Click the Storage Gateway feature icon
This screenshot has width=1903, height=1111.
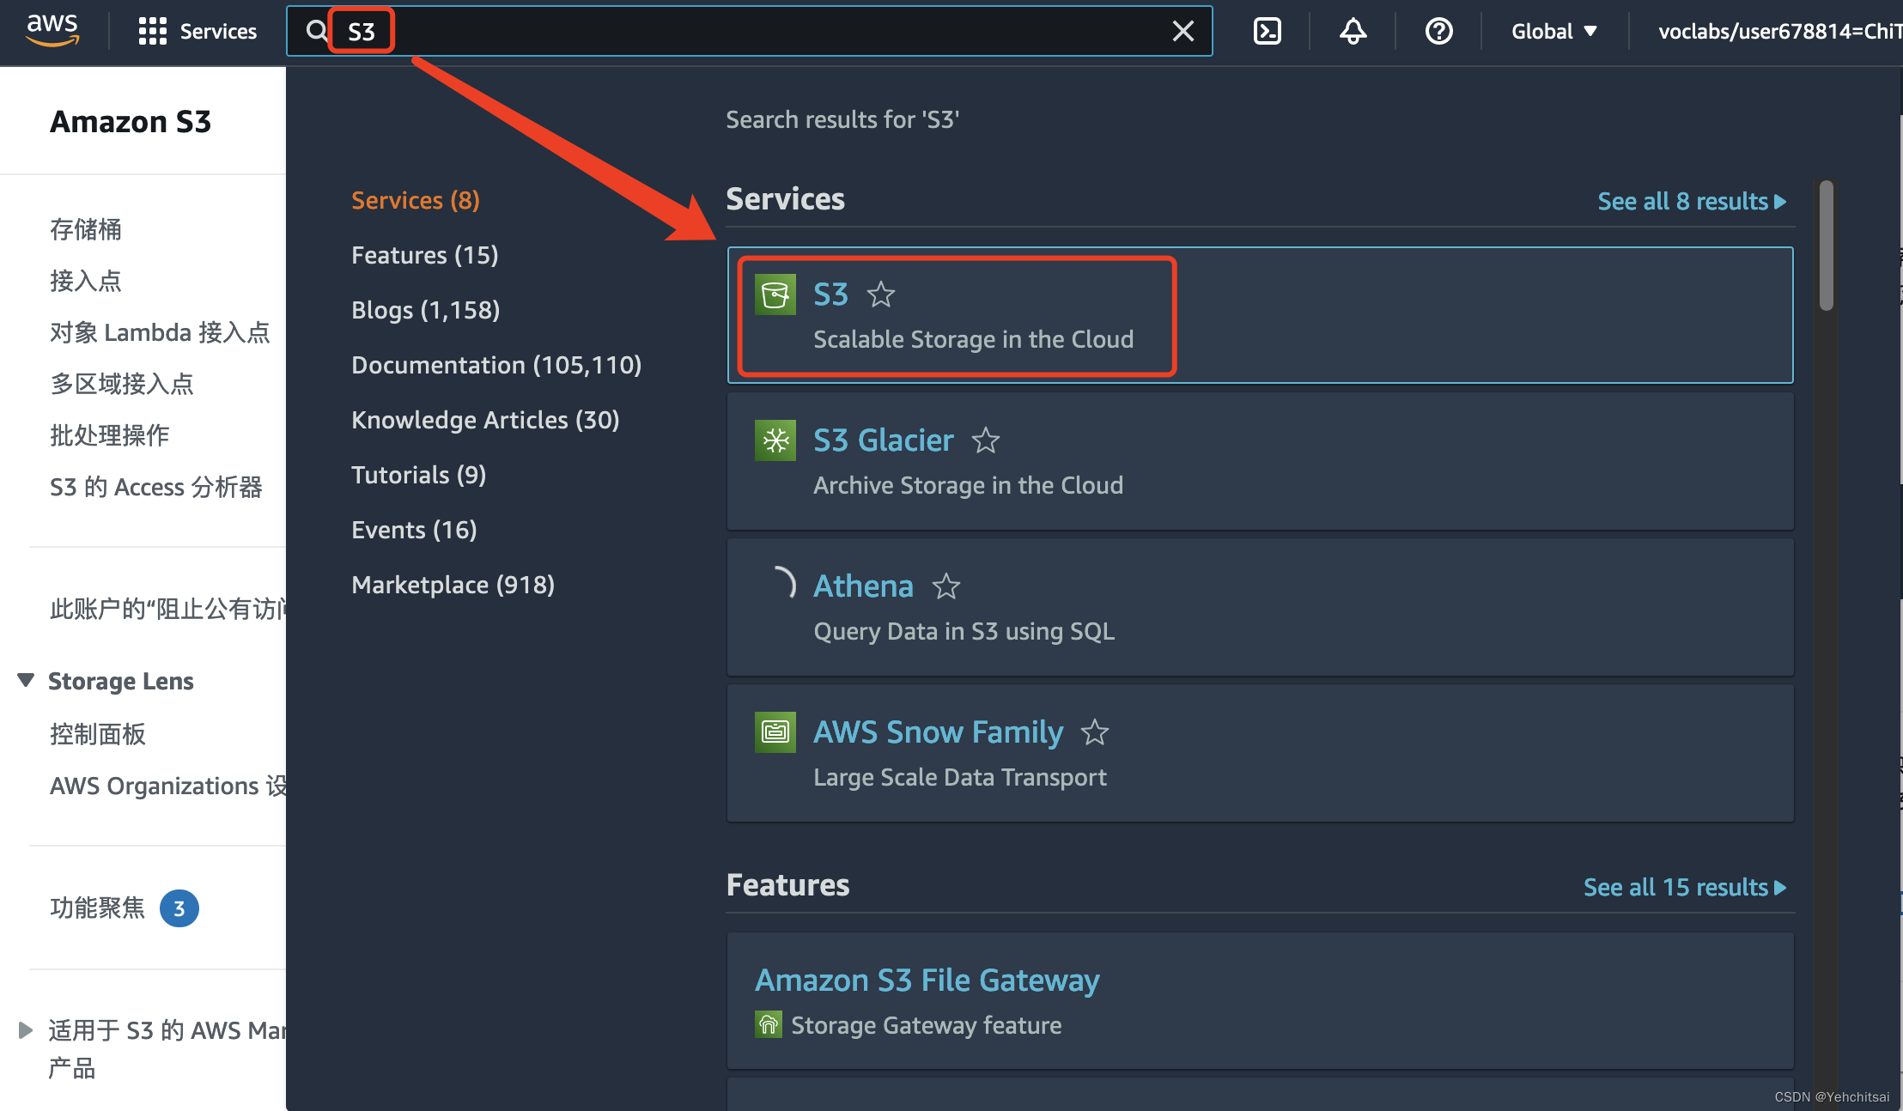(769, 1024)
